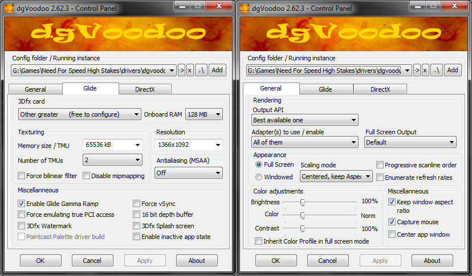472x276 pixels.
Task: Click the Color slider handle
Action: point(303,216)
